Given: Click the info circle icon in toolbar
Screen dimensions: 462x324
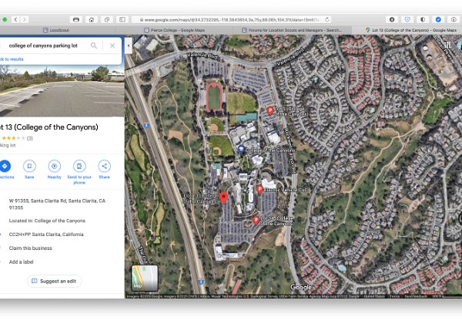Looking at the screenshot, I should point(454,20).
